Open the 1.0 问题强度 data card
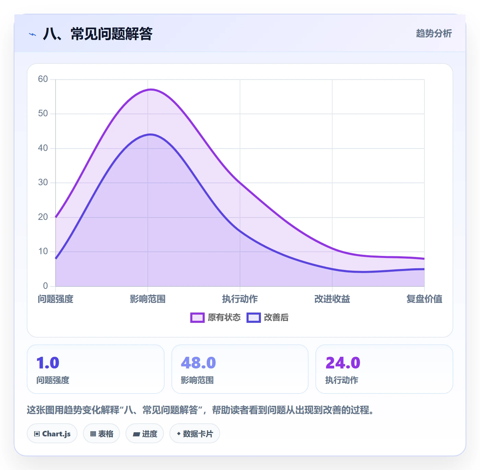 [96, 369]
